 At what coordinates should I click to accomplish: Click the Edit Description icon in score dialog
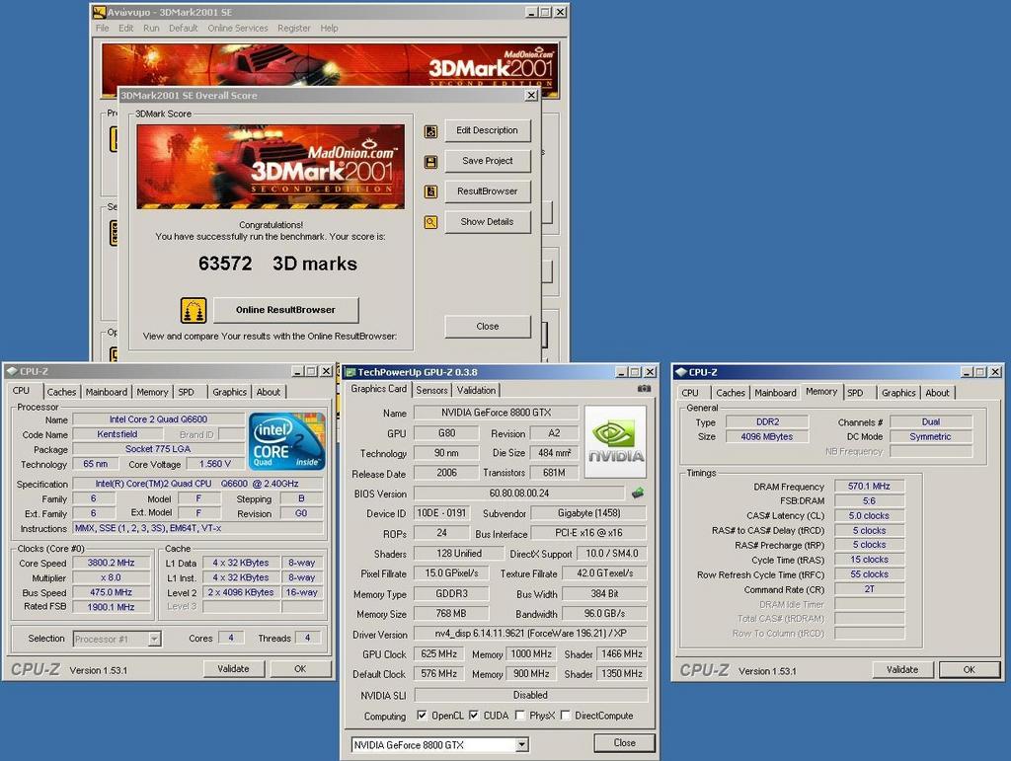pos(430,131)
